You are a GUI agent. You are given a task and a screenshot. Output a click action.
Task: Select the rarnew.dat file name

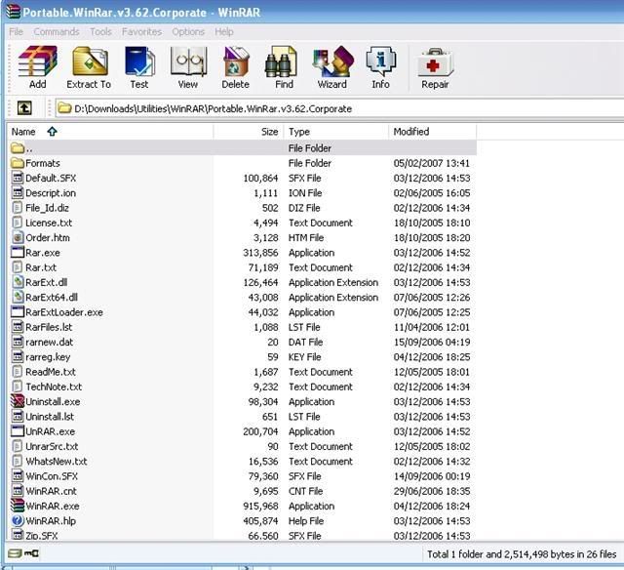50,342
